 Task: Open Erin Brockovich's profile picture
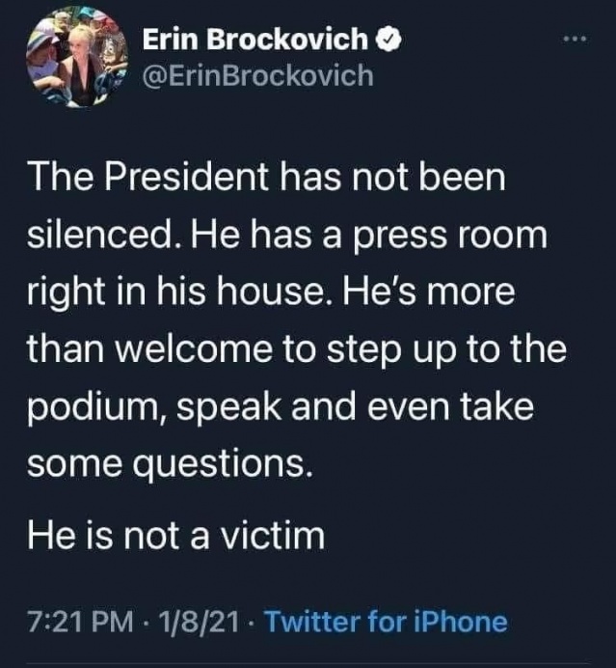77,58
